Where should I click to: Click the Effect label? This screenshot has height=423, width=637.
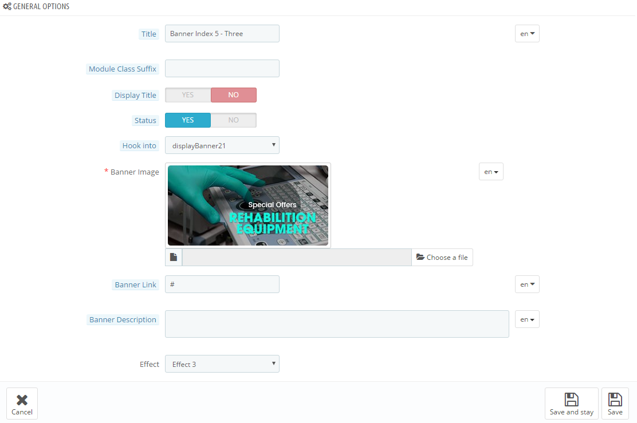149,365
